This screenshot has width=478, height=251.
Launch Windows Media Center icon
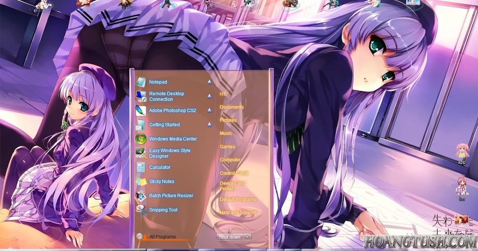[x=141, y=139]
